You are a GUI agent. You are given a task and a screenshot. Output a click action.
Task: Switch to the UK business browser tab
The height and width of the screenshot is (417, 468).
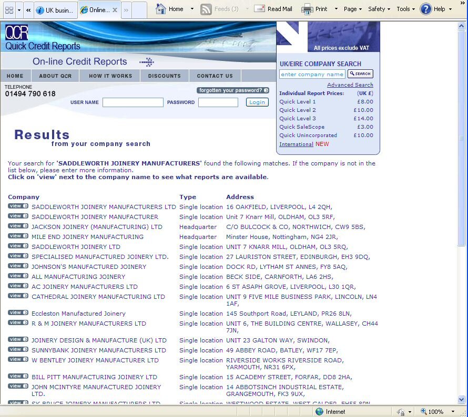pos(55,10)
